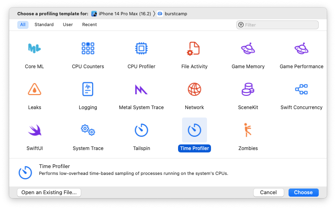Click the File Activity label
Viewport: 336px width, 209px height.
tap(195, 67)
